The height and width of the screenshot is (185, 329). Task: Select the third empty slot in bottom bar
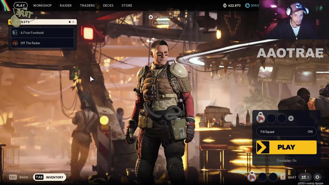click(x=273, y=177)
